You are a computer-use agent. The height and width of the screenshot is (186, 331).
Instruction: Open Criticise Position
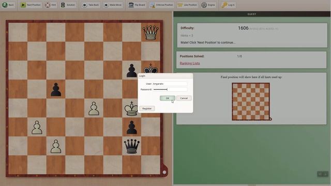click(x=161, y=5)
